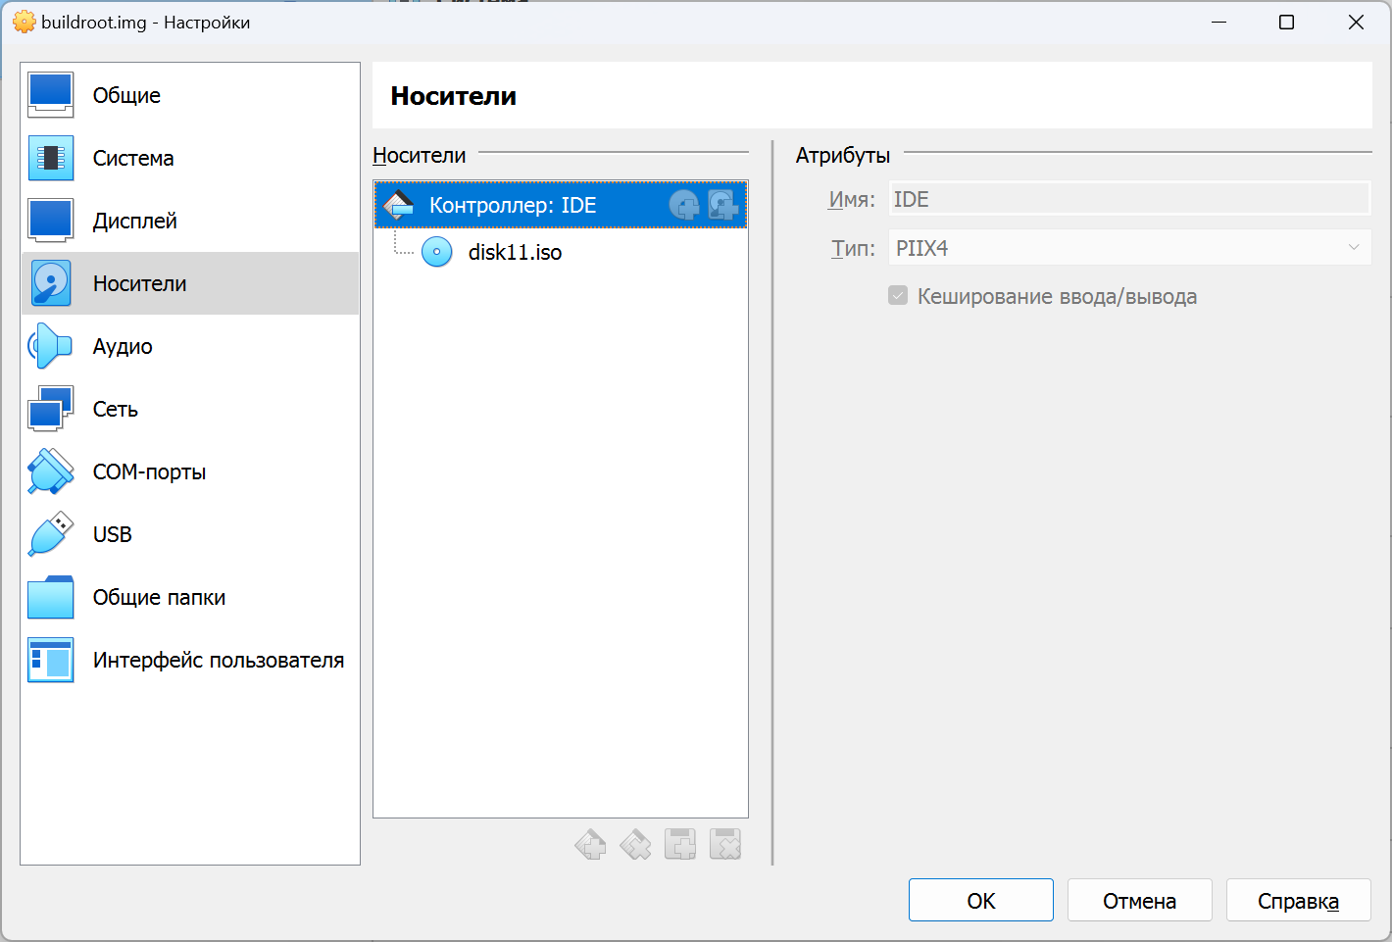Add hard disk to IDE controller icon
This screenshot has height=942, width=1392.
click(723, 205)
